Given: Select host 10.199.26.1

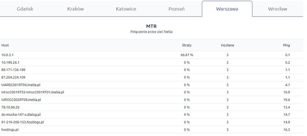Looking at the screenshot, I should tap(10, 62).
